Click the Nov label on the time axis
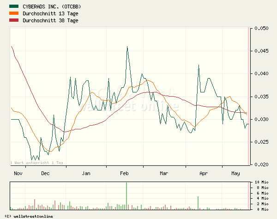This screenshot has width=277, height=219. pos(18,174)
